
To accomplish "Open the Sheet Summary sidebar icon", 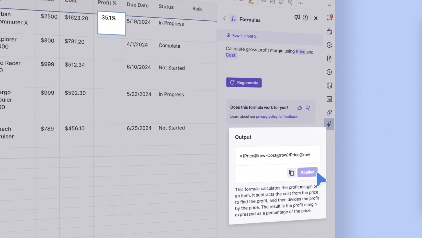I will (x=329, y=86).
